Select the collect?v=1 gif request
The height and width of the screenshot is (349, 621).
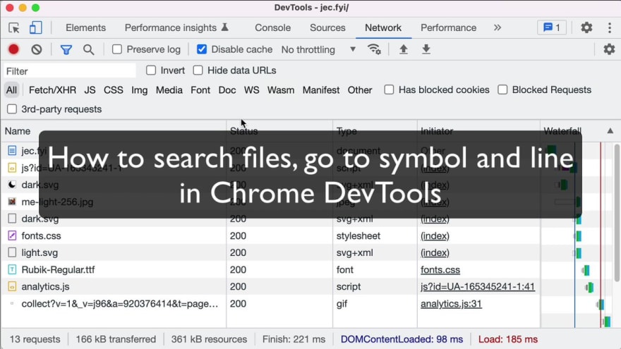[270, 304]
